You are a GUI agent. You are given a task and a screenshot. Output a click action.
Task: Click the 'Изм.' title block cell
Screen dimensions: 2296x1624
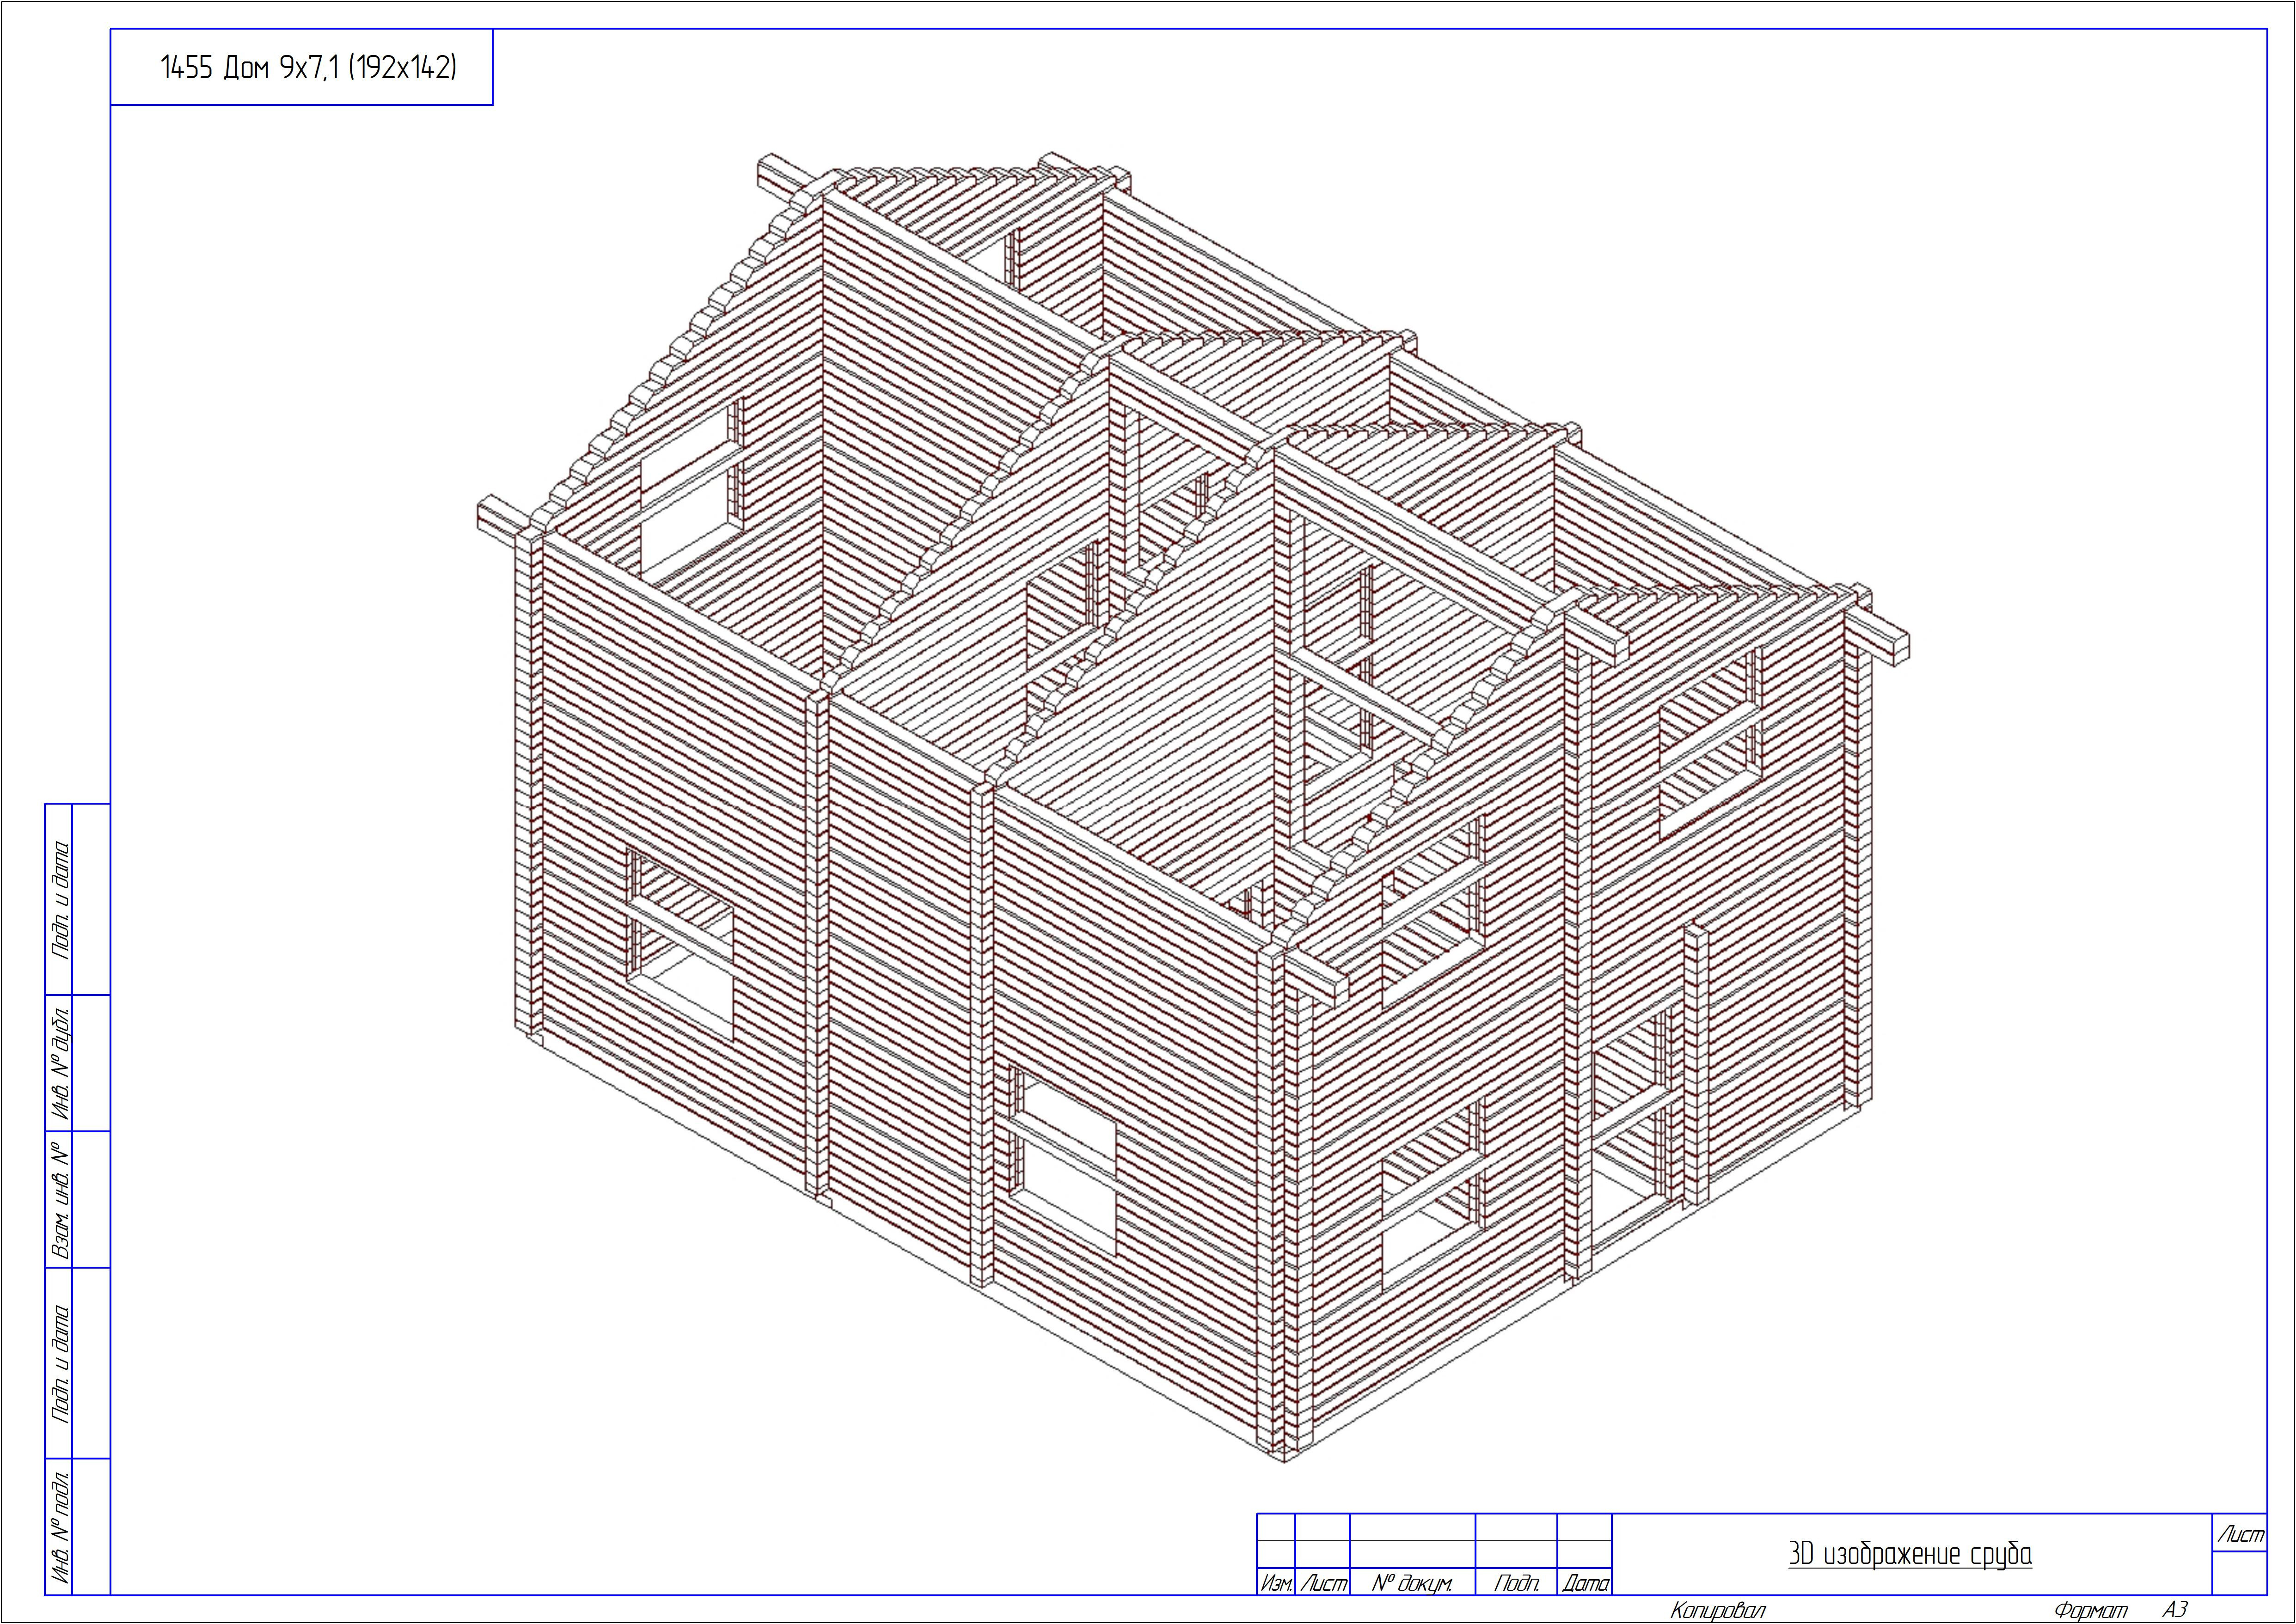pyautogui.click(x=1275, y=1583)
